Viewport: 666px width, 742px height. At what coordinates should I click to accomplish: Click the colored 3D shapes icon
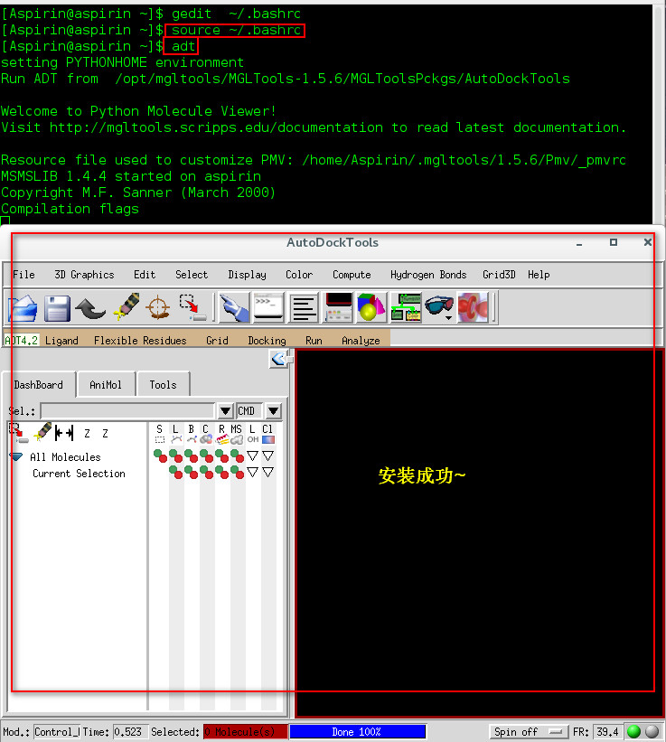(x=371, y=307)
